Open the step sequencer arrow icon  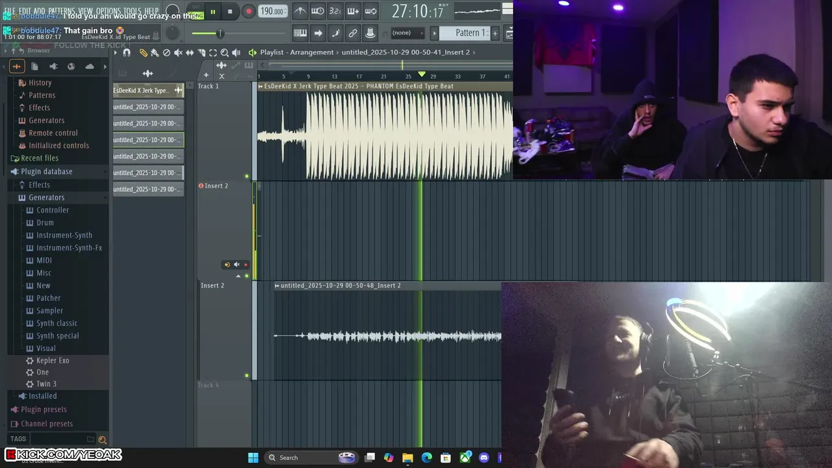(x=318, y=33)
